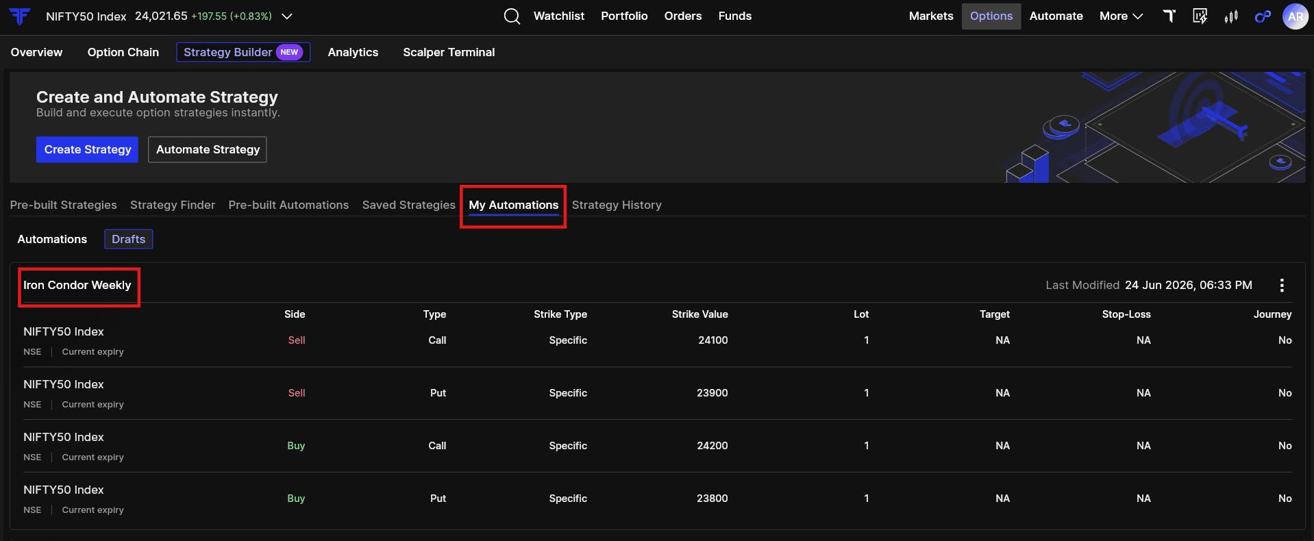
Task: Click strike value 24200
Action: (x=712, y=446)
